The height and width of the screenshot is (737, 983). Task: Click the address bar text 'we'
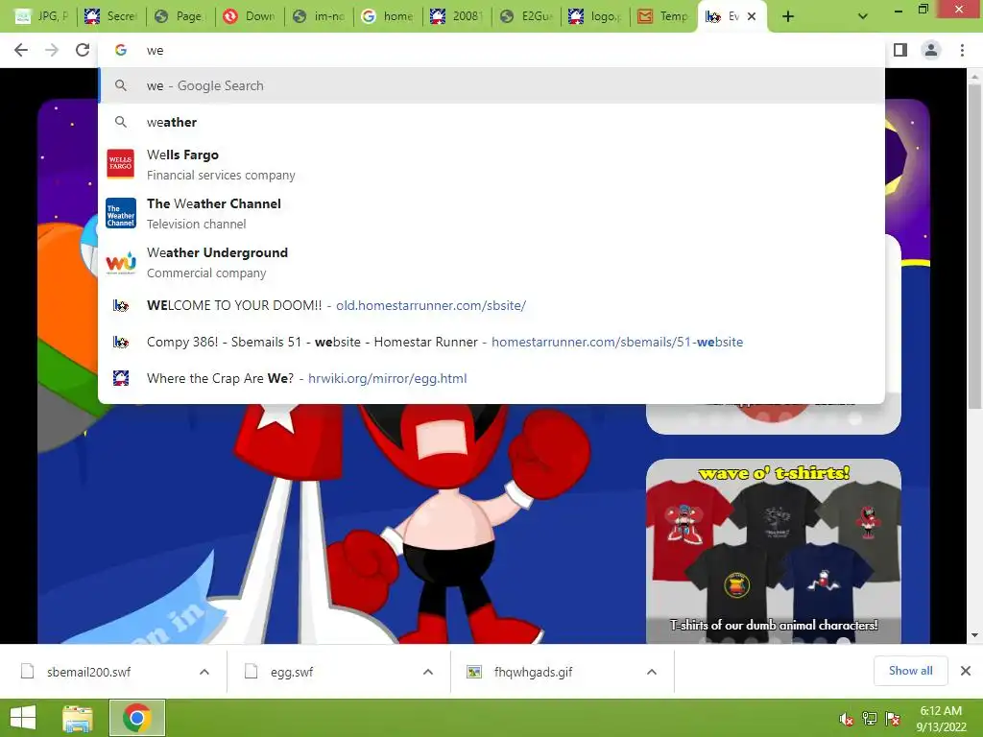pos(155,51)
